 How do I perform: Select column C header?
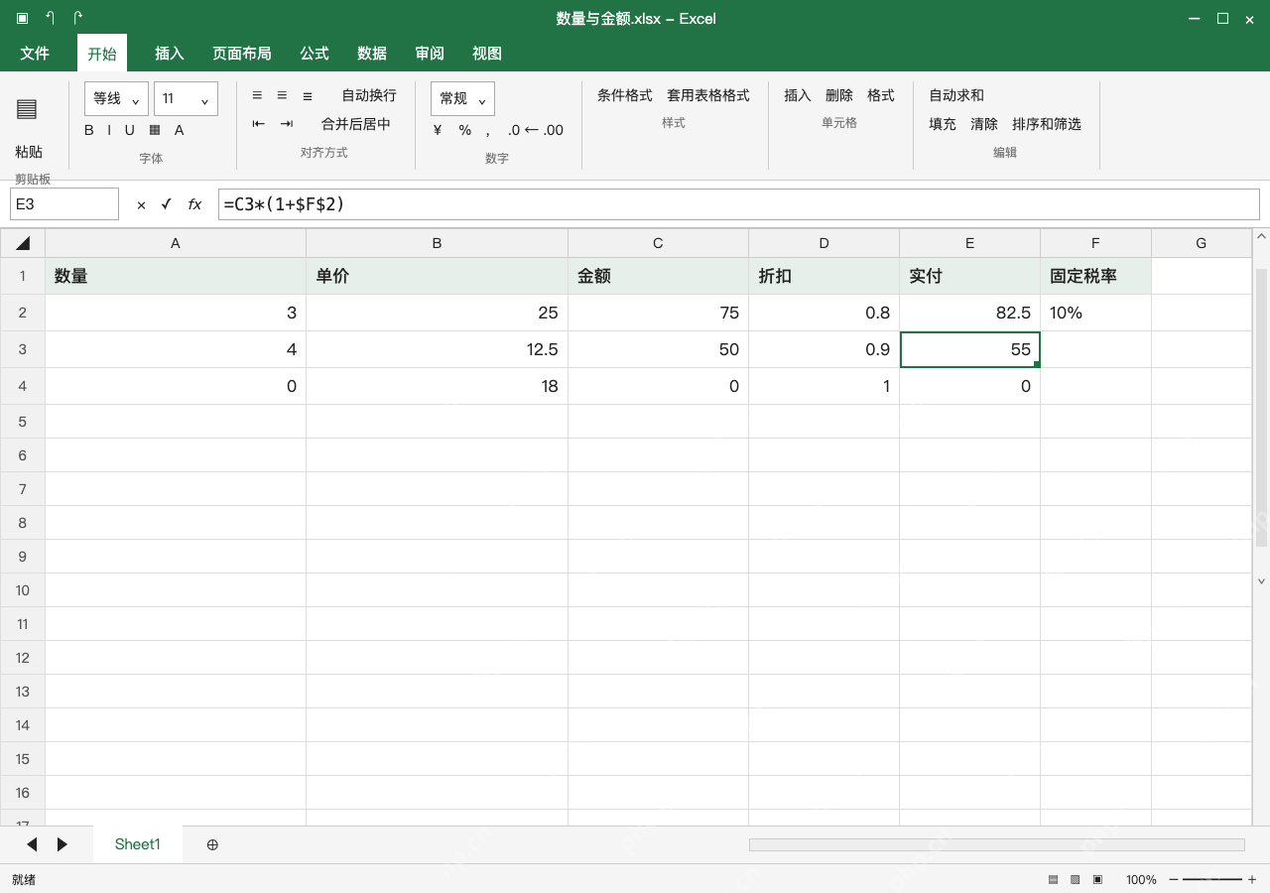click(x=658, y=243)
